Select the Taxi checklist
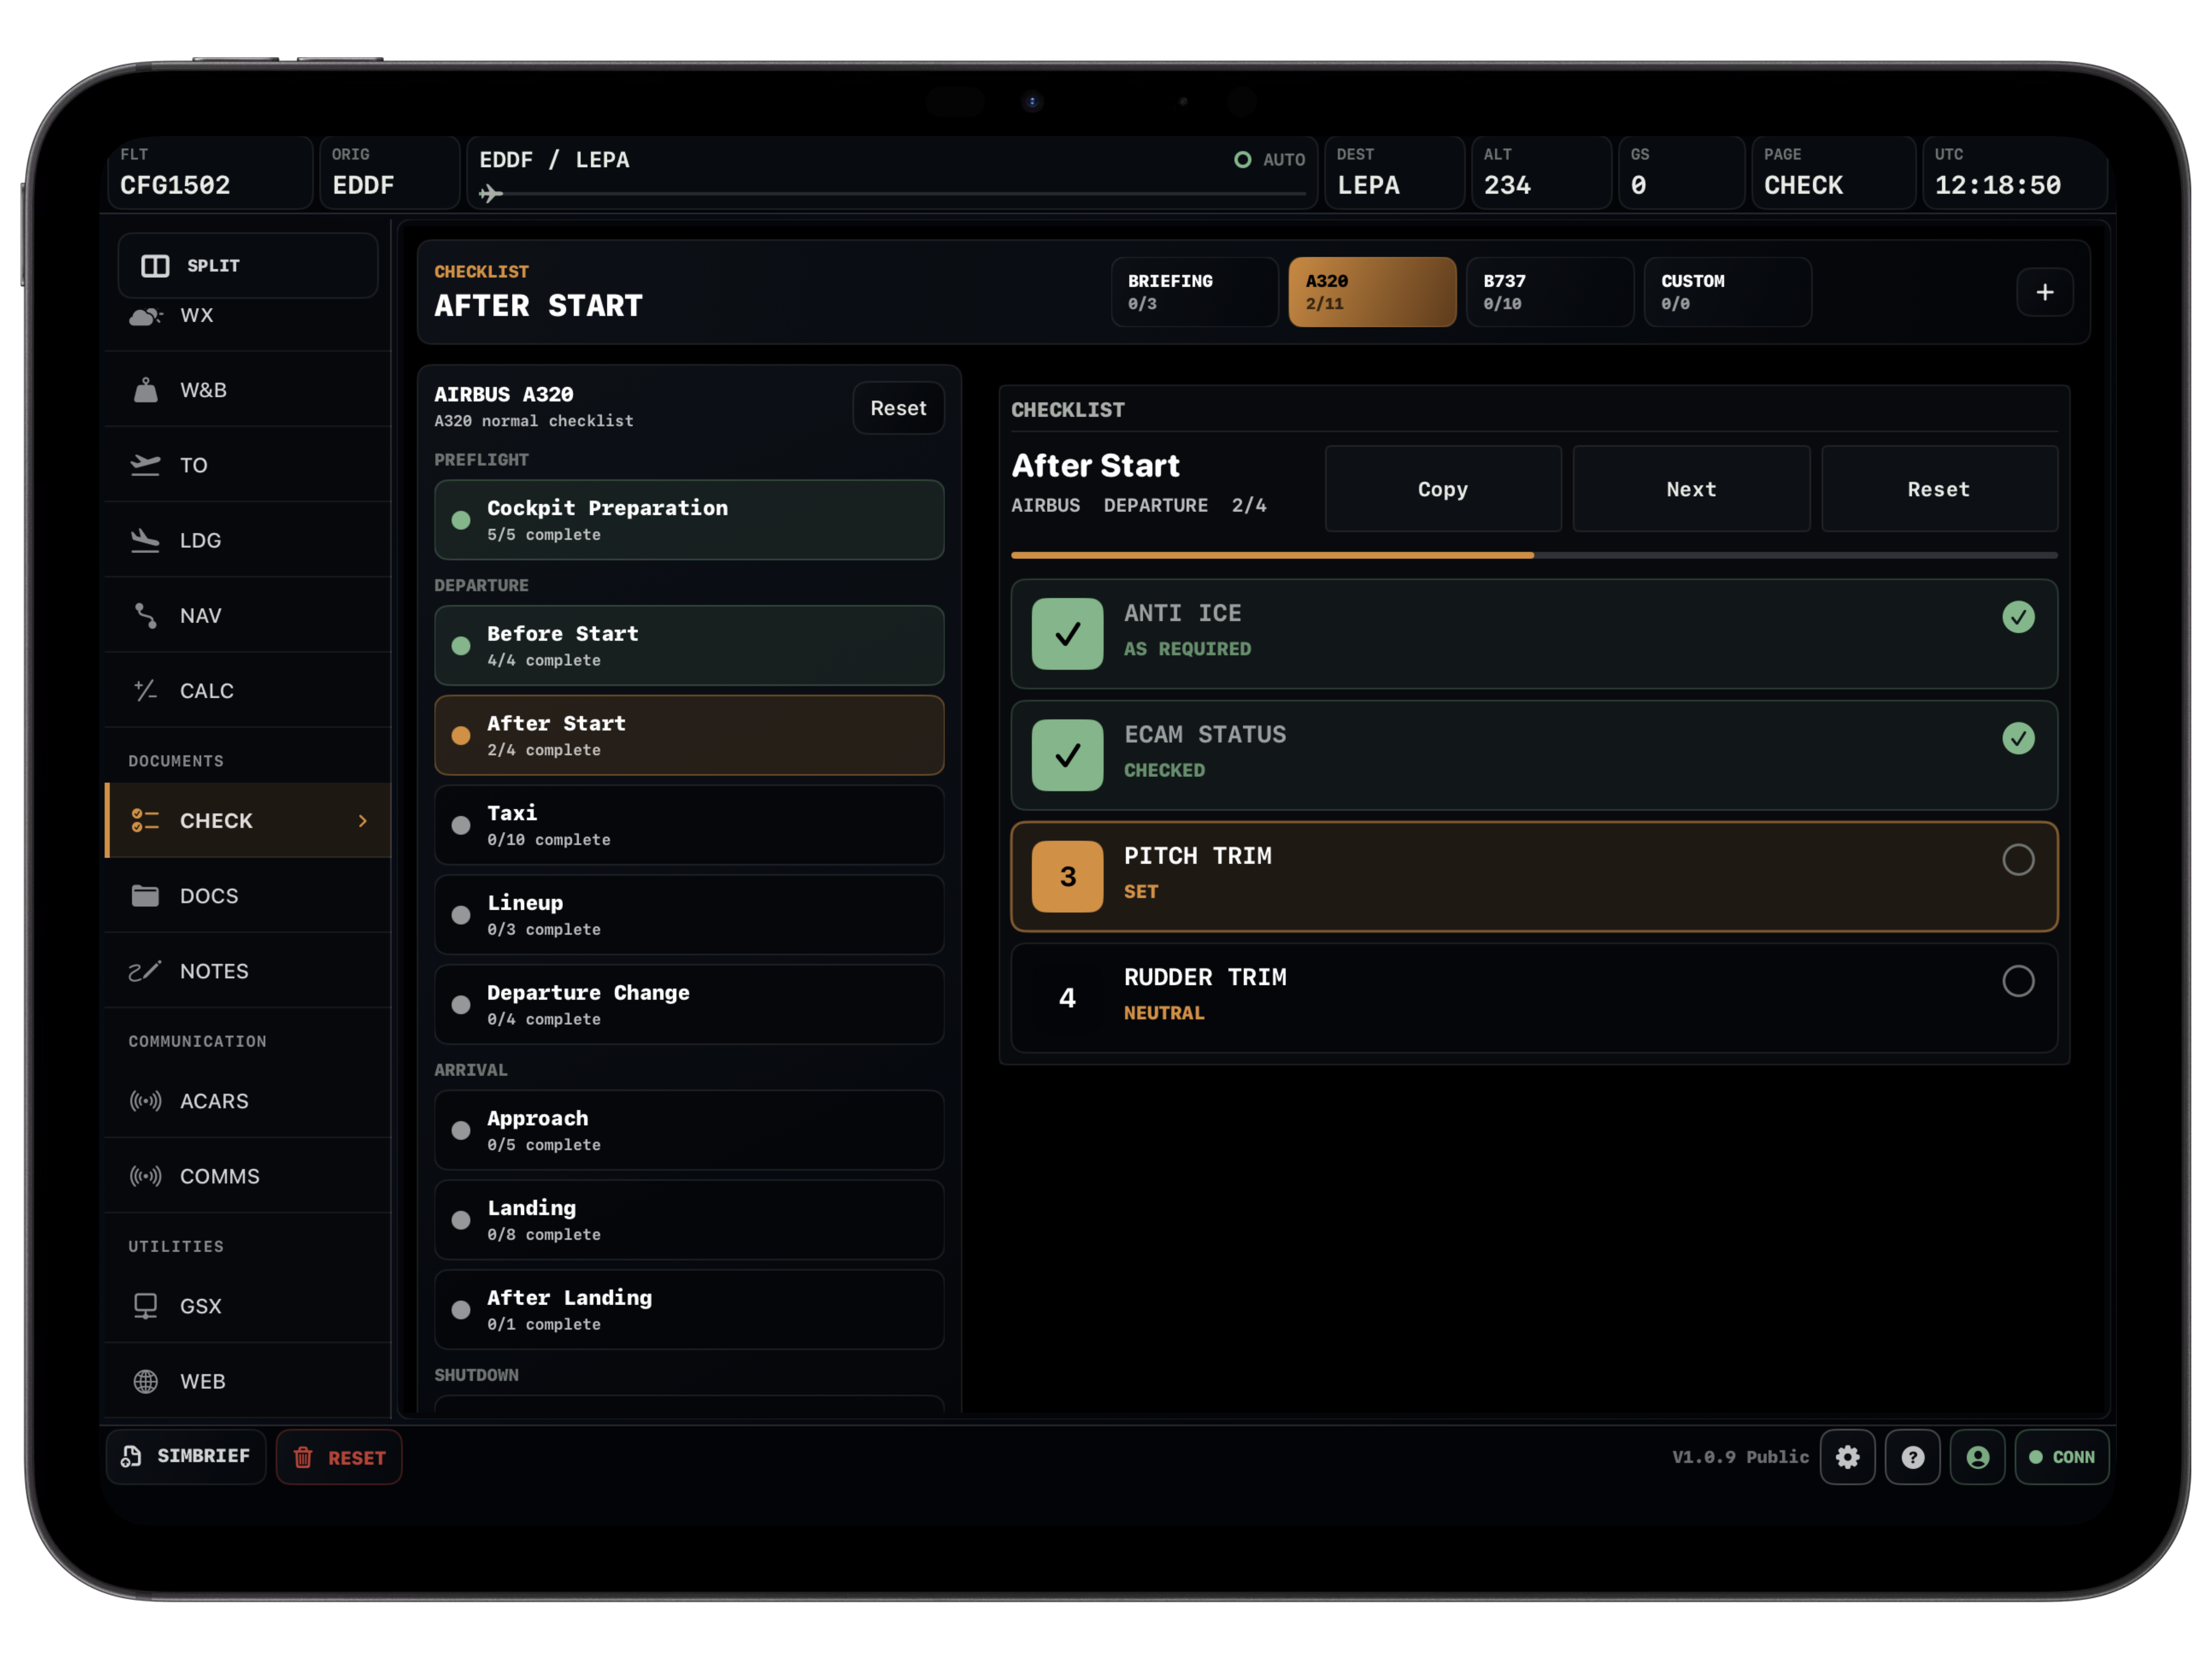Screen dimensions: 2212x1659 point(689,825)
